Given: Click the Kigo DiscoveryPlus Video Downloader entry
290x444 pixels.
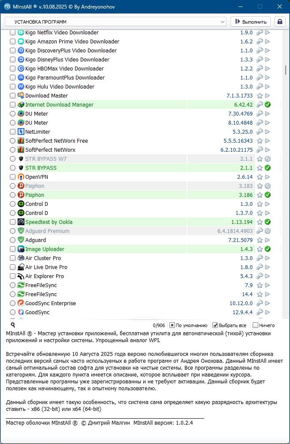Looking at the screenshot, I should click(71, 51).
